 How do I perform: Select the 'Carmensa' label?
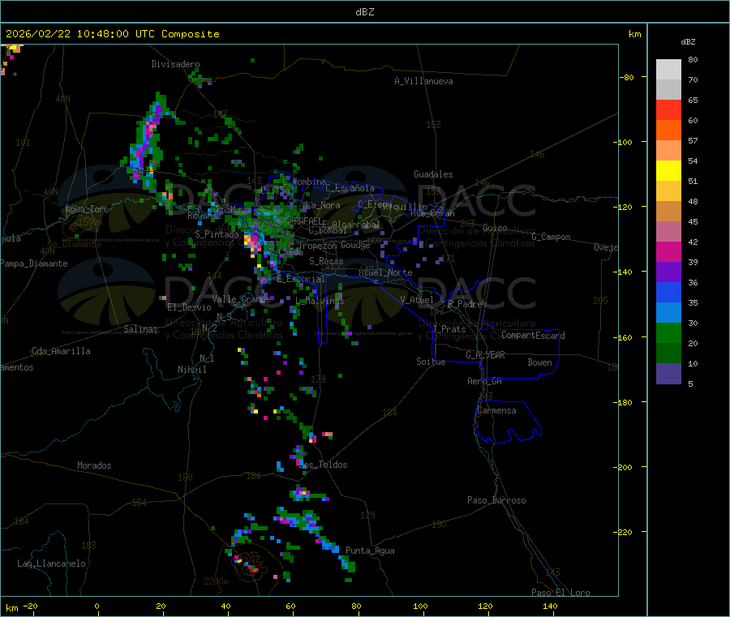tap(496, 410)
